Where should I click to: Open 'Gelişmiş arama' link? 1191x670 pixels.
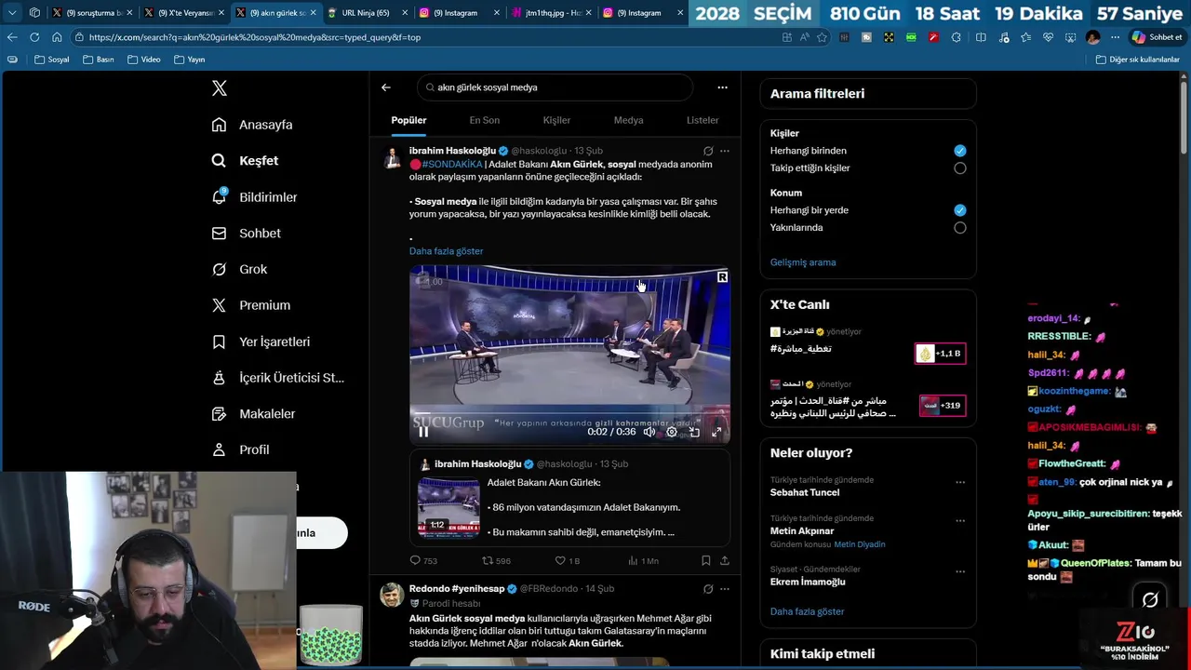tap(803, 262)
